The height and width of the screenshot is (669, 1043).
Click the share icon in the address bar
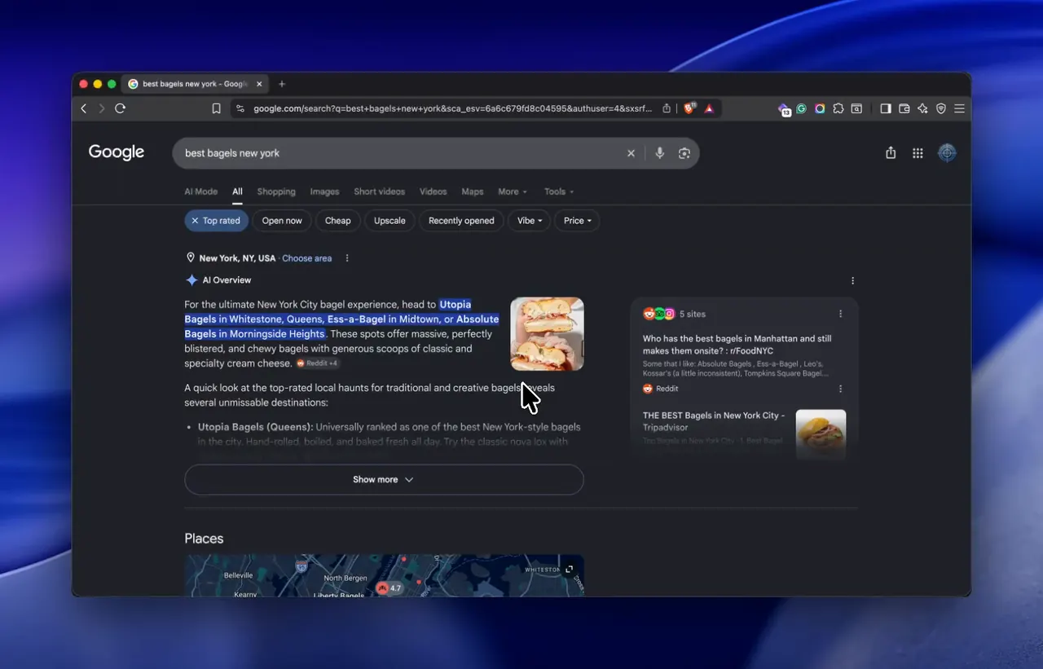pyautogui.click(x=667, y=108)
